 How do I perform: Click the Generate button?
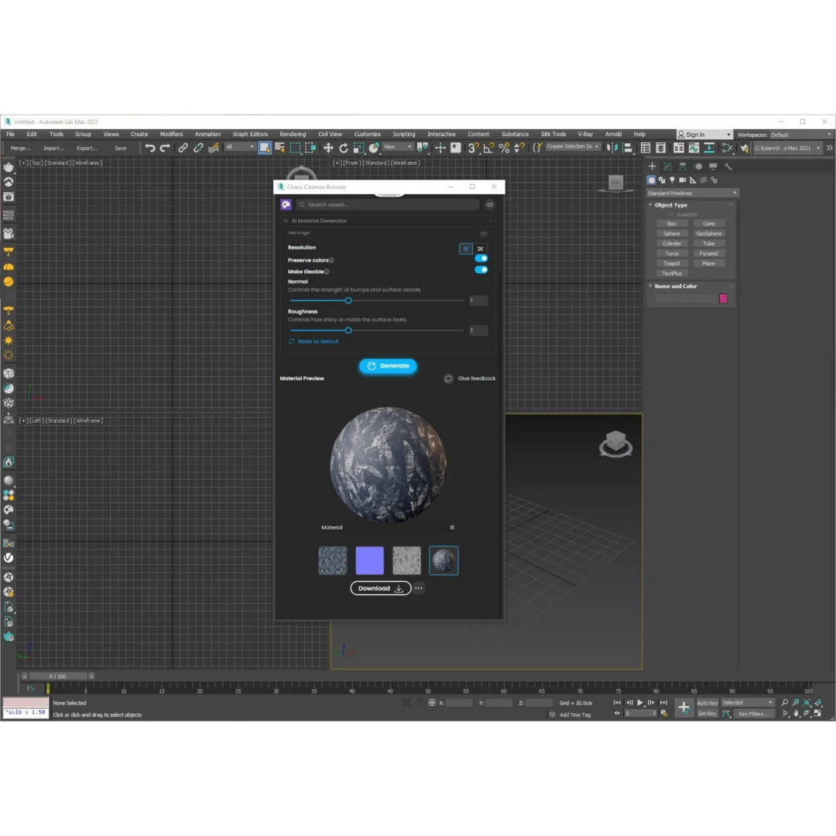(x=388, y=366)
